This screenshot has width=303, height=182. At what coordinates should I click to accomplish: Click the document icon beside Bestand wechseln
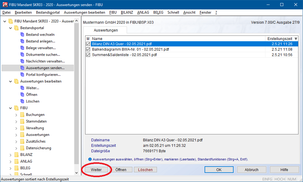click(x=22, y=35)
